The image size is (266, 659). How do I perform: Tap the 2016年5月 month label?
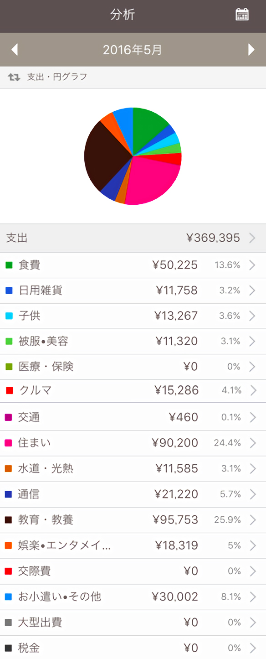133,50
